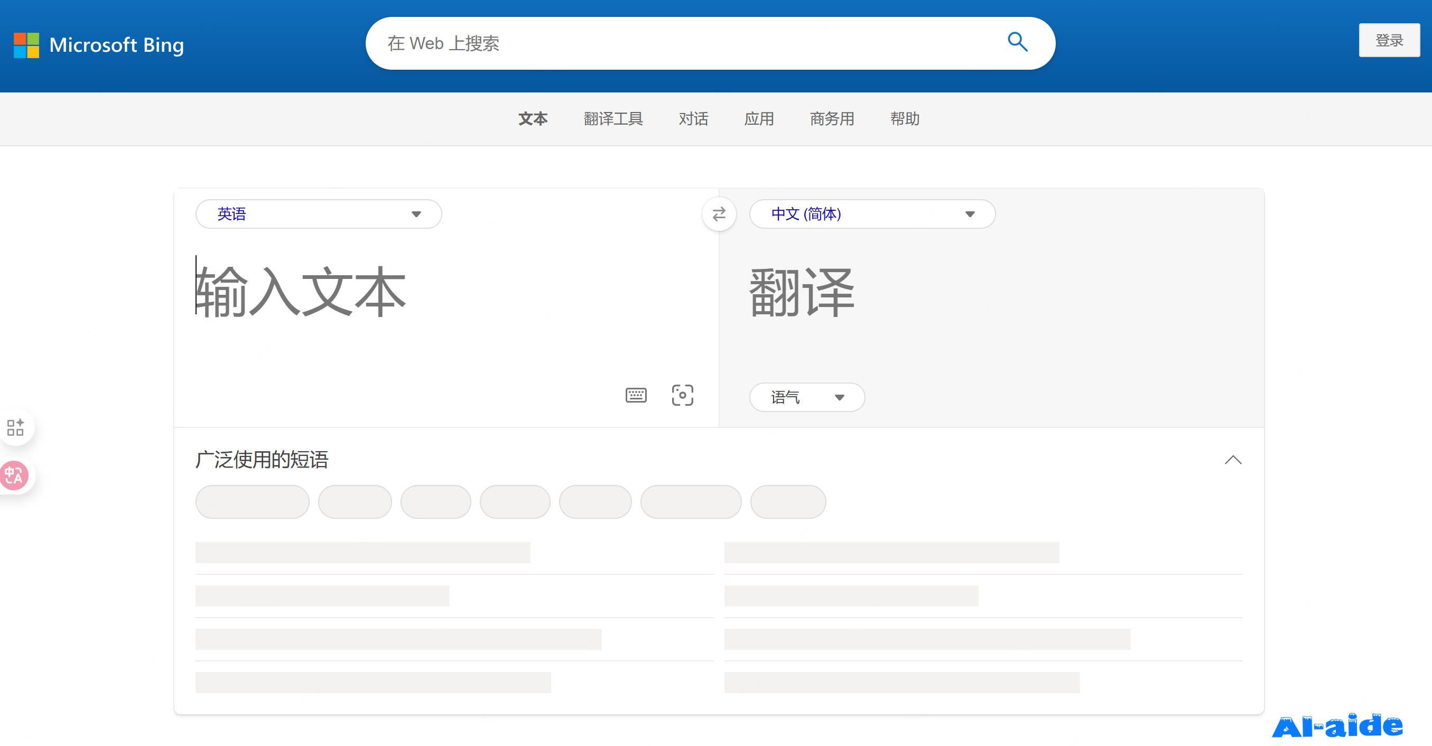Open the on-screen keyboard input
Screen dimensions: 1432x746
click(635, 395)
